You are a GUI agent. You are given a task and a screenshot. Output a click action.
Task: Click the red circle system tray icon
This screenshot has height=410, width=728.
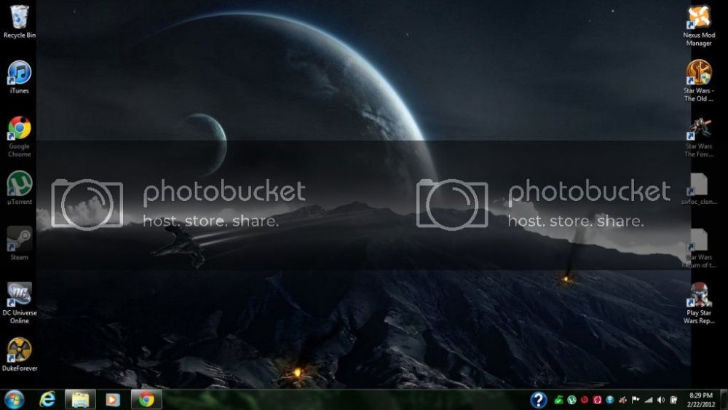(x=585, y=400)
